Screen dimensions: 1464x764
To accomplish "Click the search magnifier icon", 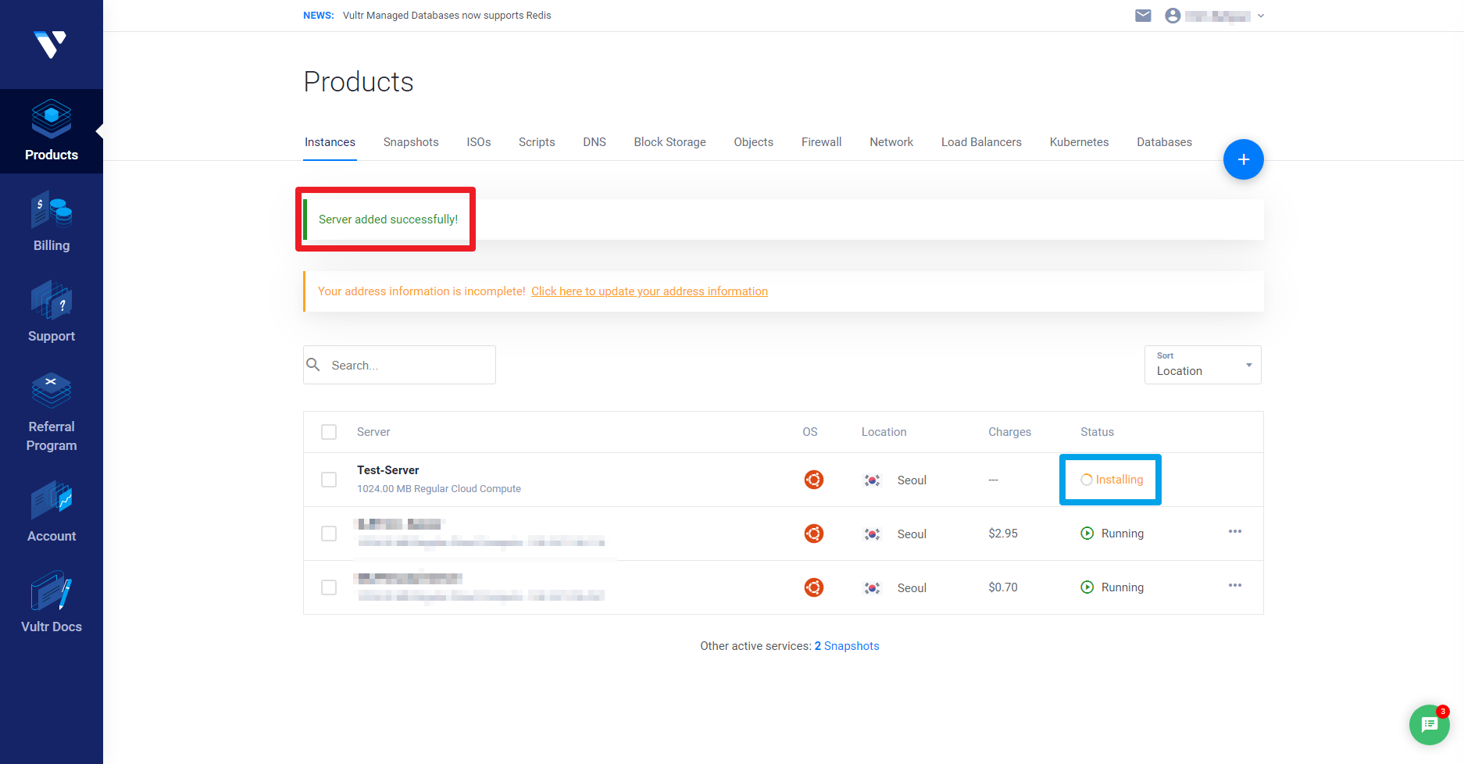I will 313,365.
